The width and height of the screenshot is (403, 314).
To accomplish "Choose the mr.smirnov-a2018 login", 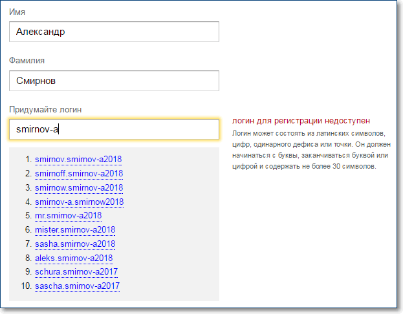I will [68, 215].
